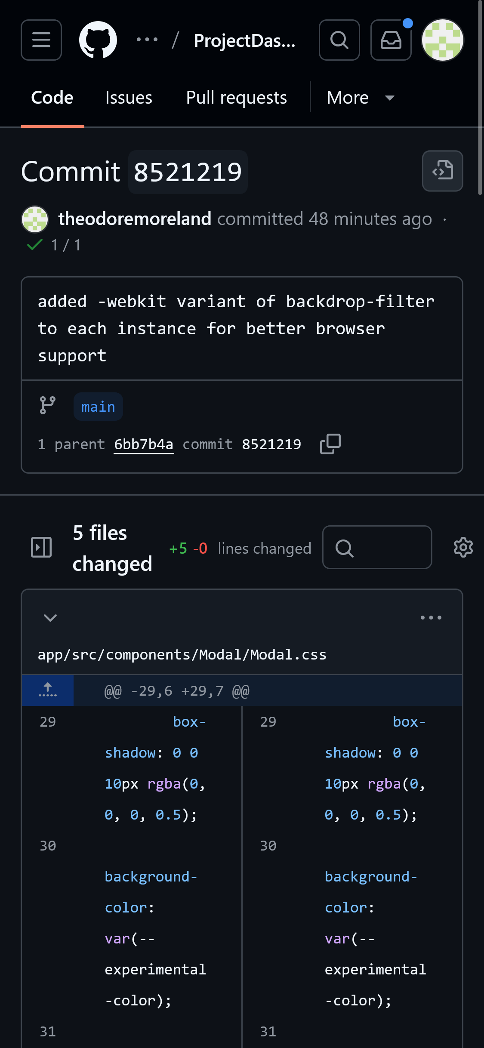Open the user avatar menu
This screenshot has width=484, height=1048.
[442, 40]
